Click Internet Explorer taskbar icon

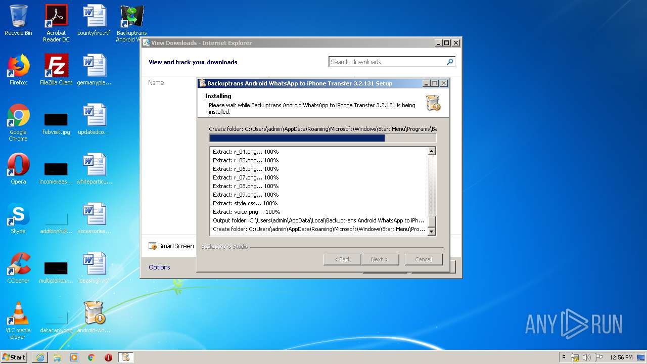[40, 357]
